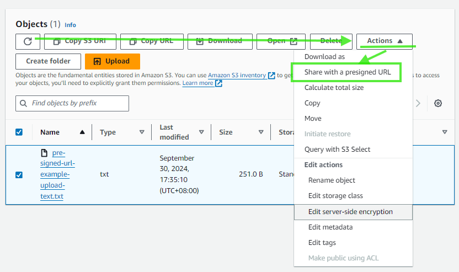Toggle the select-all objects checkbox in header

coord(19,132)
